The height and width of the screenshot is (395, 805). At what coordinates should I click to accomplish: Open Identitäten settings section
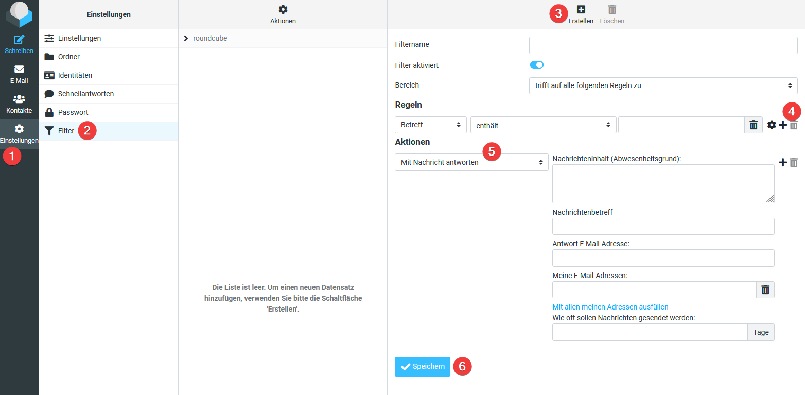75,75
